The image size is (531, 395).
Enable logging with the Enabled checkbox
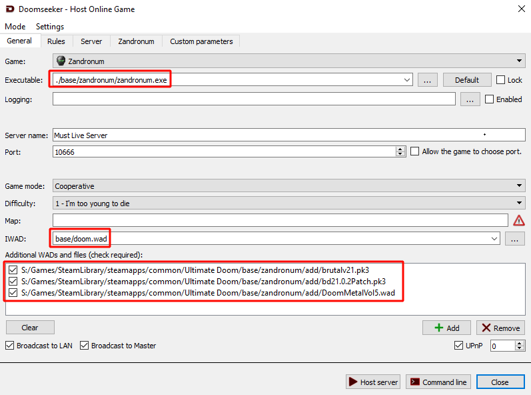coord(489,99)
